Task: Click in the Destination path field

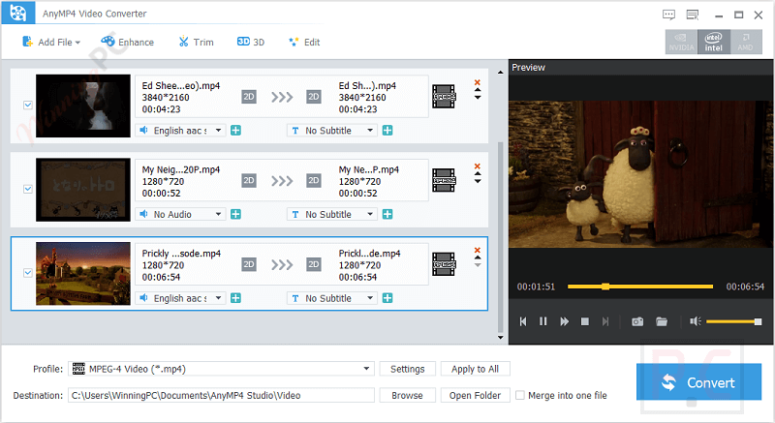Action: [x=221, y=395]
